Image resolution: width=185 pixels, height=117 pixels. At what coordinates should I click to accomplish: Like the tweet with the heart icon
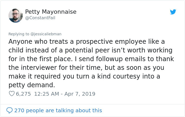pyautogui.click(x=12, y=94)
